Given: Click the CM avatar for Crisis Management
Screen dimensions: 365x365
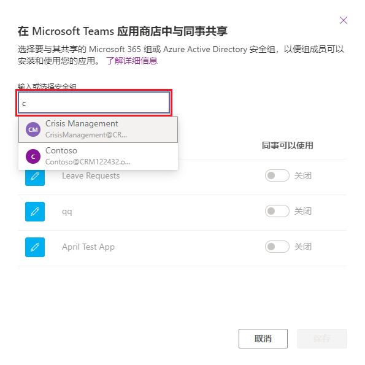Looking at the screenshot, I should [x=33, y=129].
